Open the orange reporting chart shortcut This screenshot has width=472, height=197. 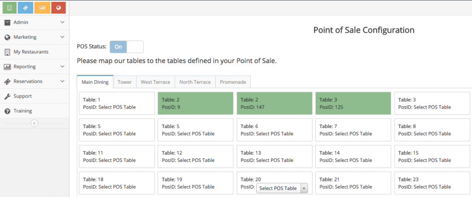[42, 7]
